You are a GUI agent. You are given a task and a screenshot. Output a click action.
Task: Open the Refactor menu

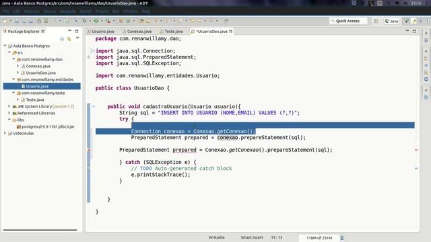pos(32,11)
